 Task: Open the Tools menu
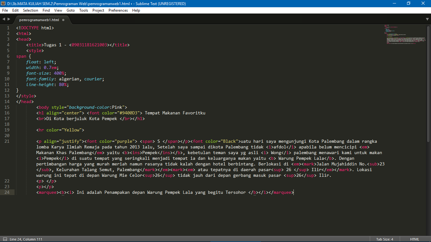click(x=84, y=10)
